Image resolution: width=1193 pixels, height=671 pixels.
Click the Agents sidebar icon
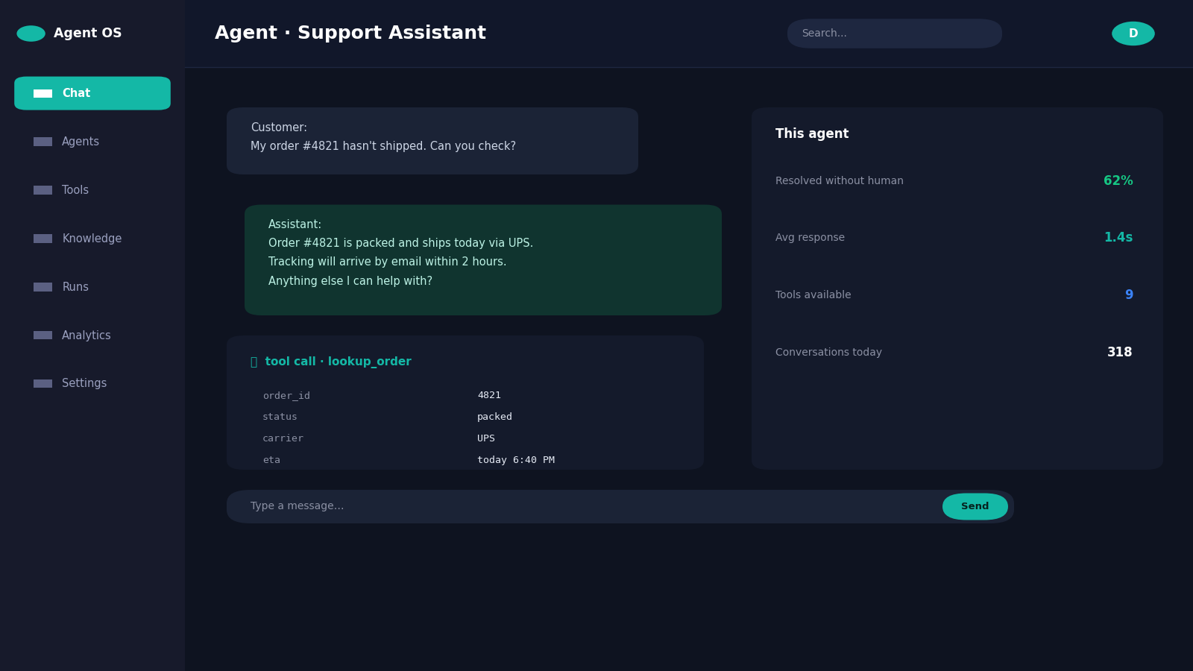[x=43, y=142]
